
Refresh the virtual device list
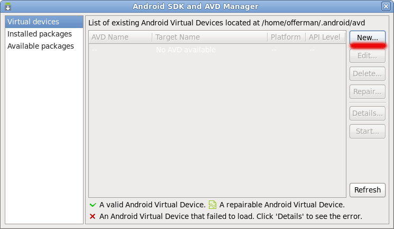[368, 190]
